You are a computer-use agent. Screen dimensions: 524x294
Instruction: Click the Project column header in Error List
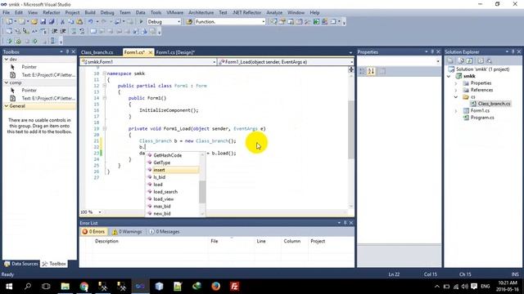318,241
